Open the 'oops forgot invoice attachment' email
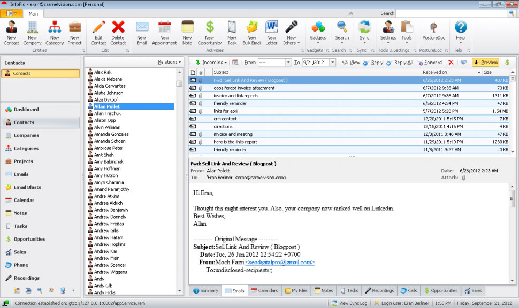Viewport: 519px width, 308px height. point(349,88)
